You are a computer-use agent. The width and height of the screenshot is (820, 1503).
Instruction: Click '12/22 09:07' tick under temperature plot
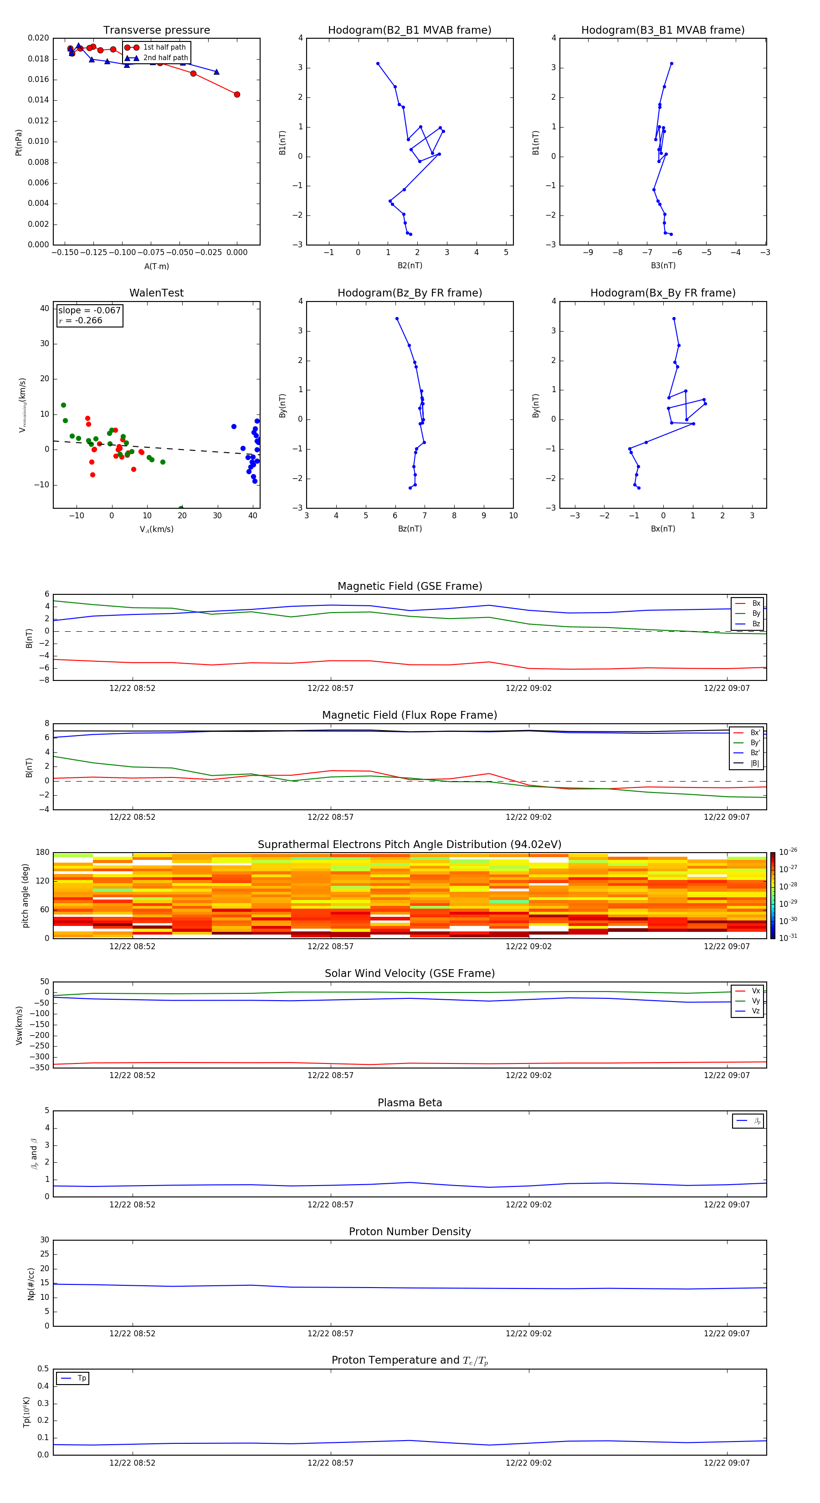(x=727, y=1463)
